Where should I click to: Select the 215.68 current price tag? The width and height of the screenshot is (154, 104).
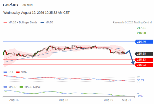tap(144, 54)
